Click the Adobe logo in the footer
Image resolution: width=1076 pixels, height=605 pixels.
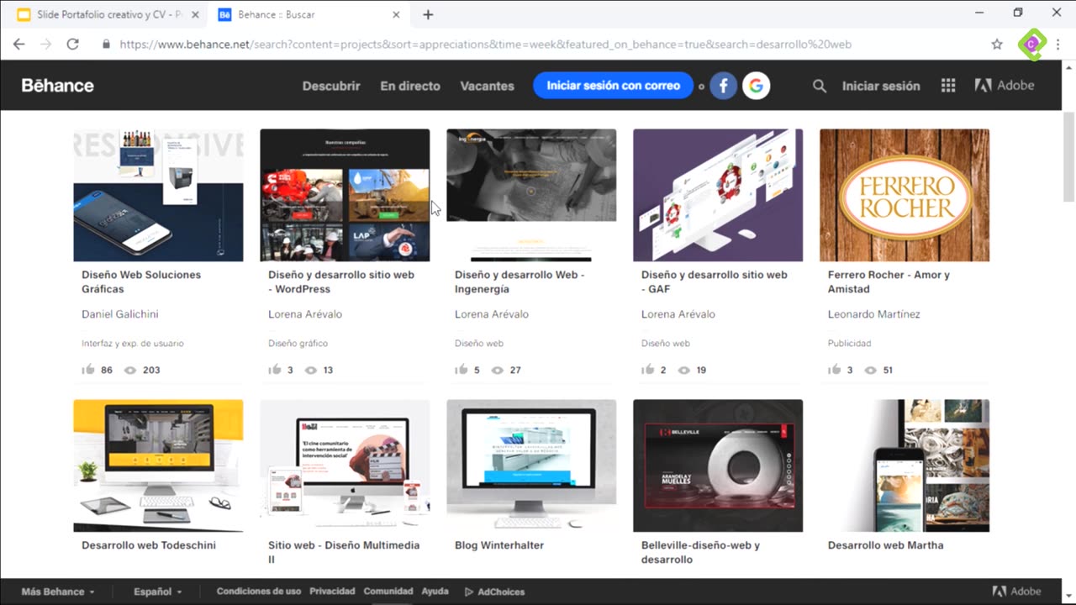[1017, 592]
